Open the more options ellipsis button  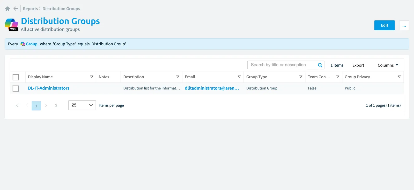pos(404,25)
